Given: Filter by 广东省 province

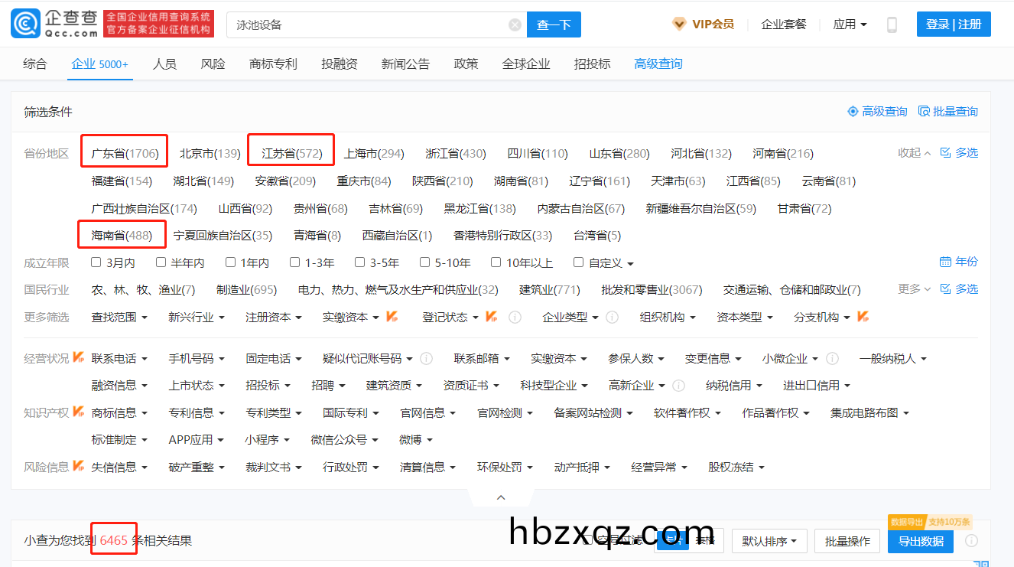Looking at the screenshot, I should [x=124, y=153].
